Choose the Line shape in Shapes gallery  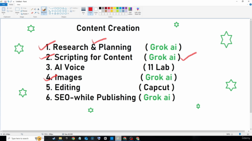50,8
